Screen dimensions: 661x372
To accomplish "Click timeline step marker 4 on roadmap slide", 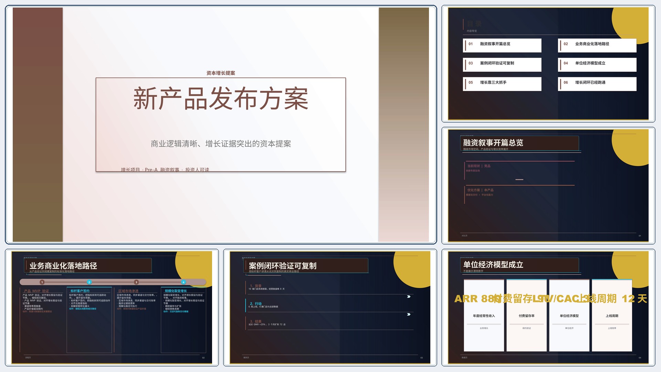I will pos(183,282).
